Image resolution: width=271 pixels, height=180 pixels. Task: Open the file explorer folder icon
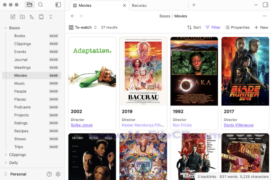point(30,4)
